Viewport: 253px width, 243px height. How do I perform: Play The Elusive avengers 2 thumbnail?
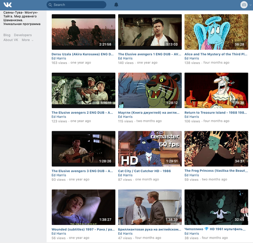83,90
